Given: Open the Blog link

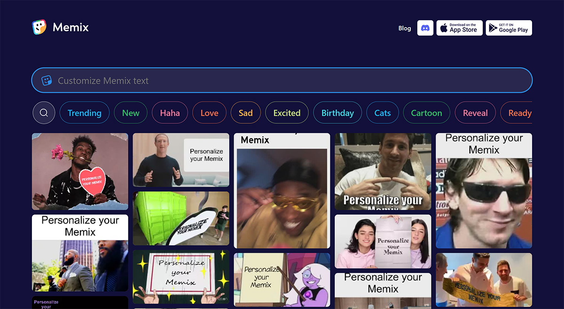Looking at the screenshot, I should pos(405,28).
